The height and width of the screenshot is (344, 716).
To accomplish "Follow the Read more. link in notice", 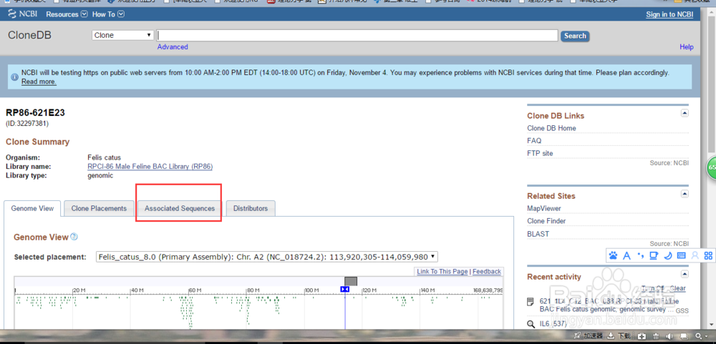I will [x=39, y=82].
